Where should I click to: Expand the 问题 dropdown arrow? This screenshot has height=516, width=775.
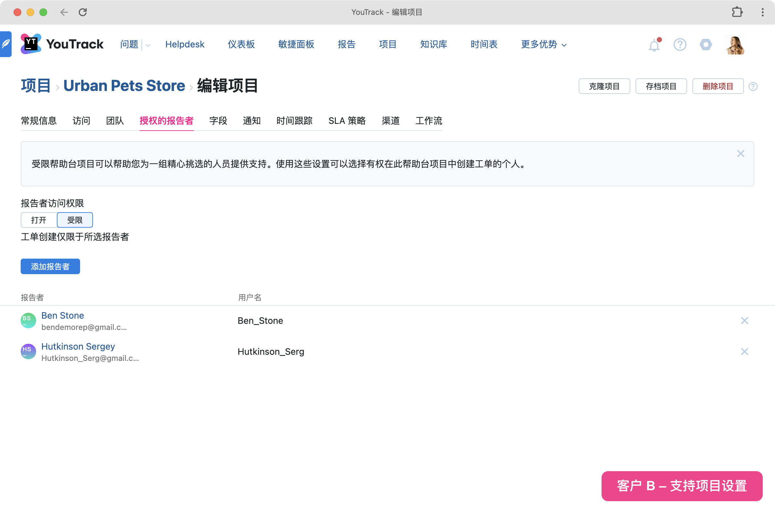(x=148, y=45)
